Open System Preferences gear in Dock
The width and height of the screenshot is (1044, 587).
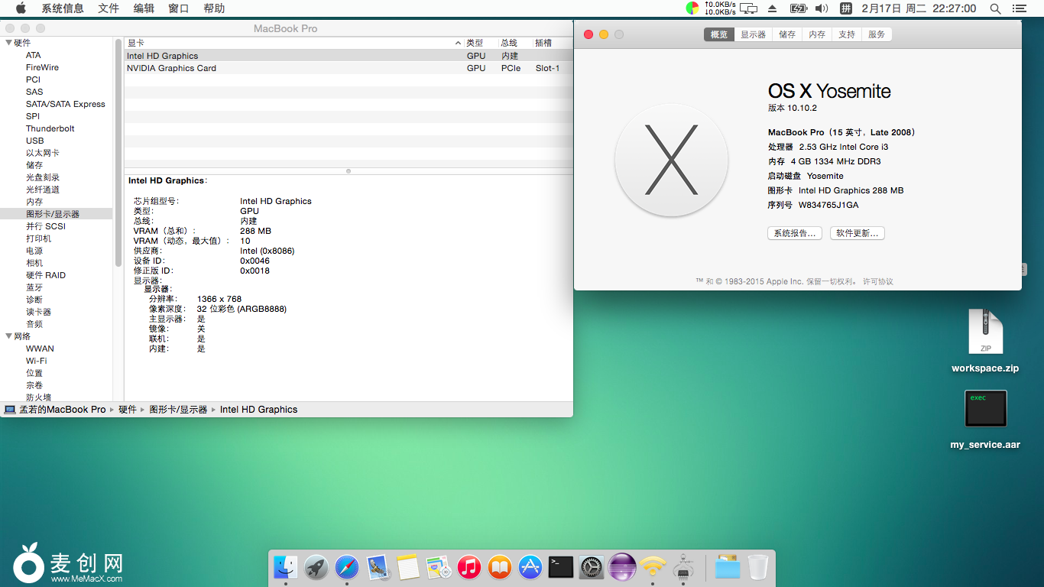pyautogui.click(x=592, y=567)
